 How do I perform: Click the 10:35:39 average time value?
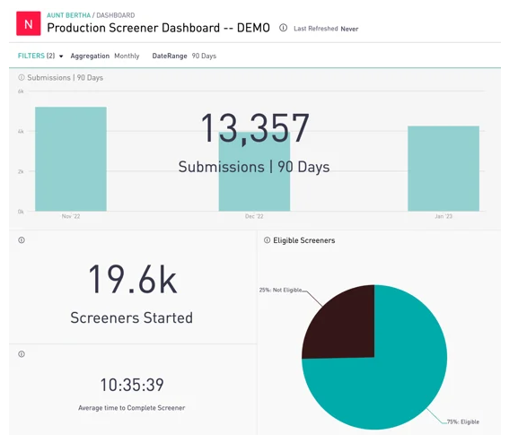click(x=132, y=385)
